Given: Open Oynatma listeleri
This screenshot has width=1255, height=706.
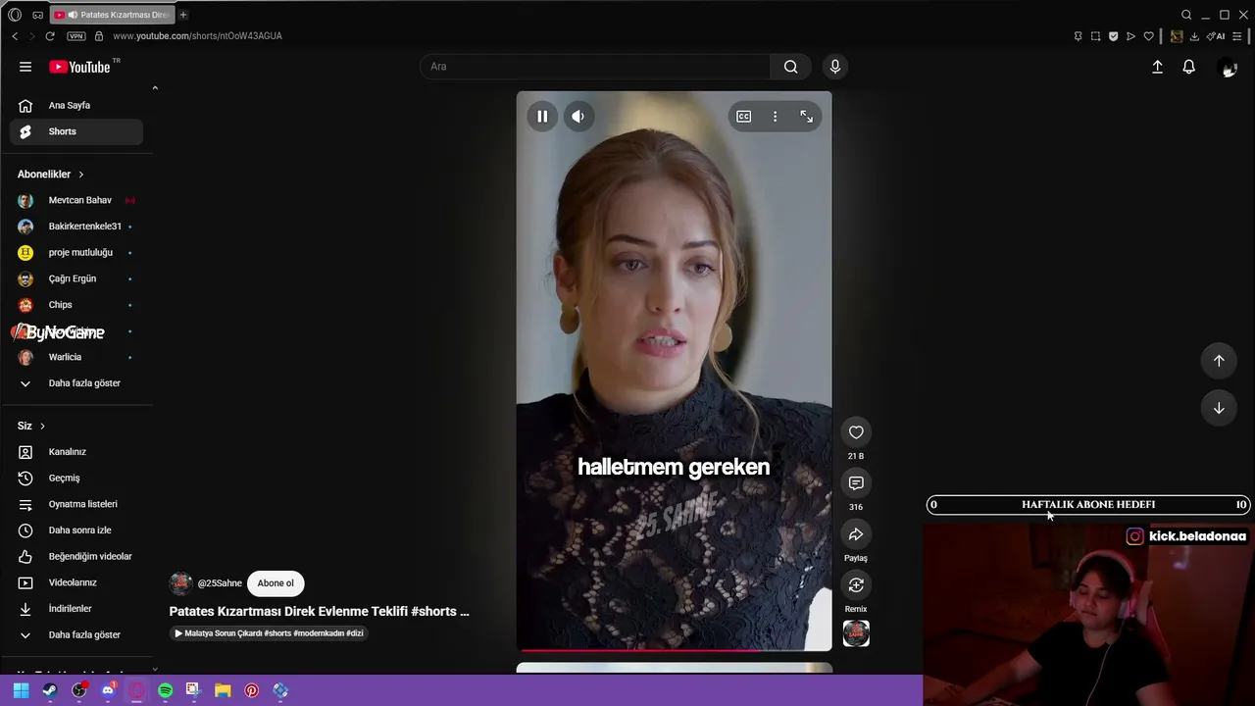Looking at the screenshot, I should pos(76,504).
